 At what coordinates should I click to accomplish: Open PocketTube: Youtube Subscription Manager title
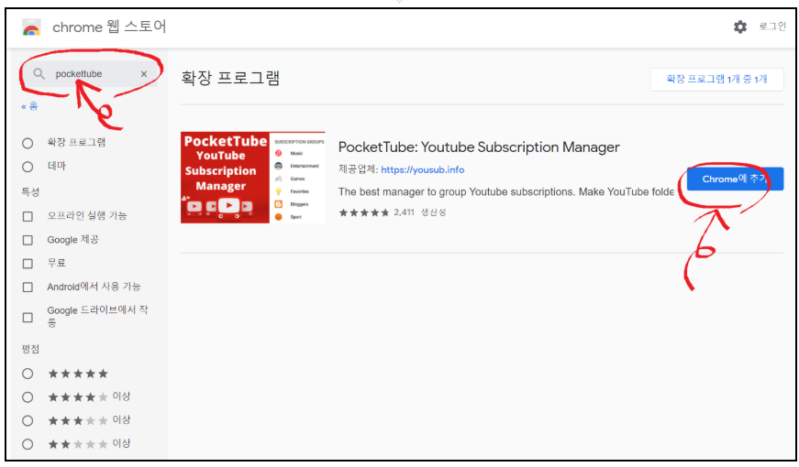point(479,147)
